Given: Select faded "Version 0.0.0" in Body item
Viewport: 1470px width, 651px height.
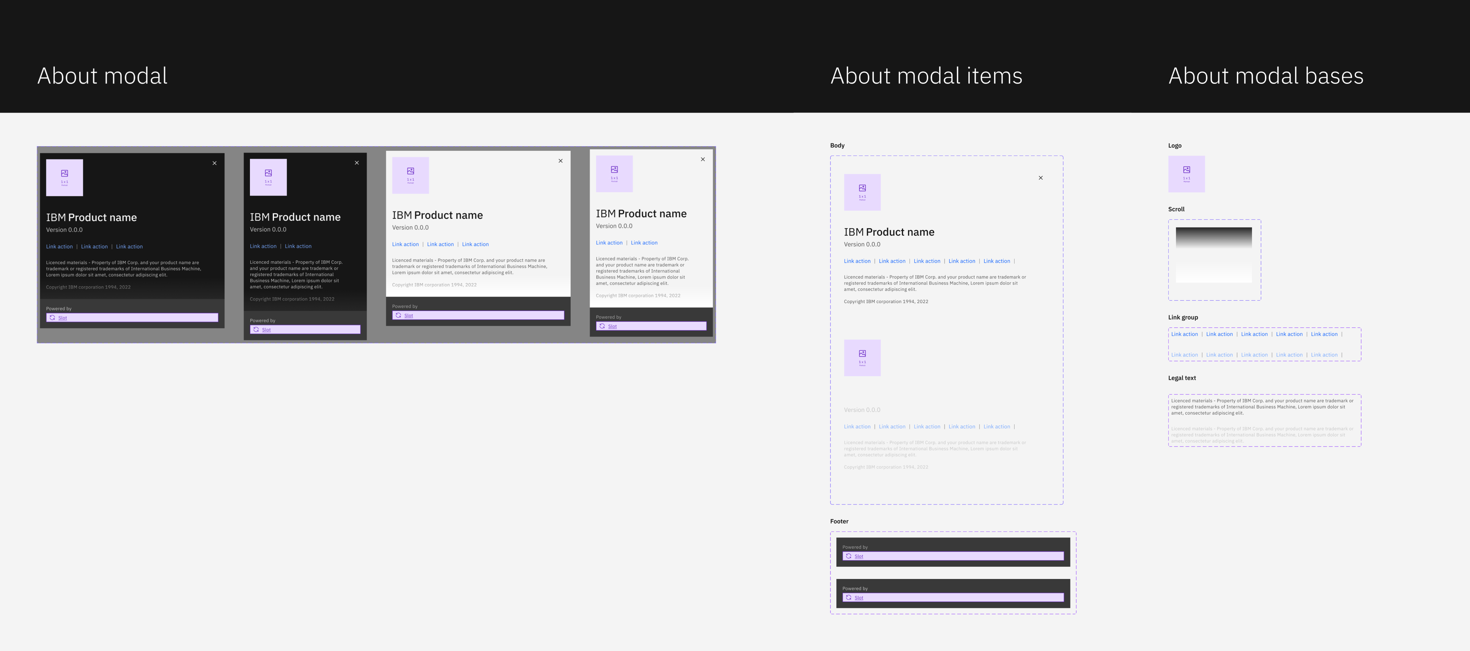Looking at the screenshot, I should [862, 410].
